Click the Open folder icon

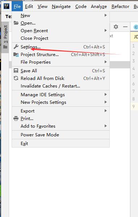[16, 23]
